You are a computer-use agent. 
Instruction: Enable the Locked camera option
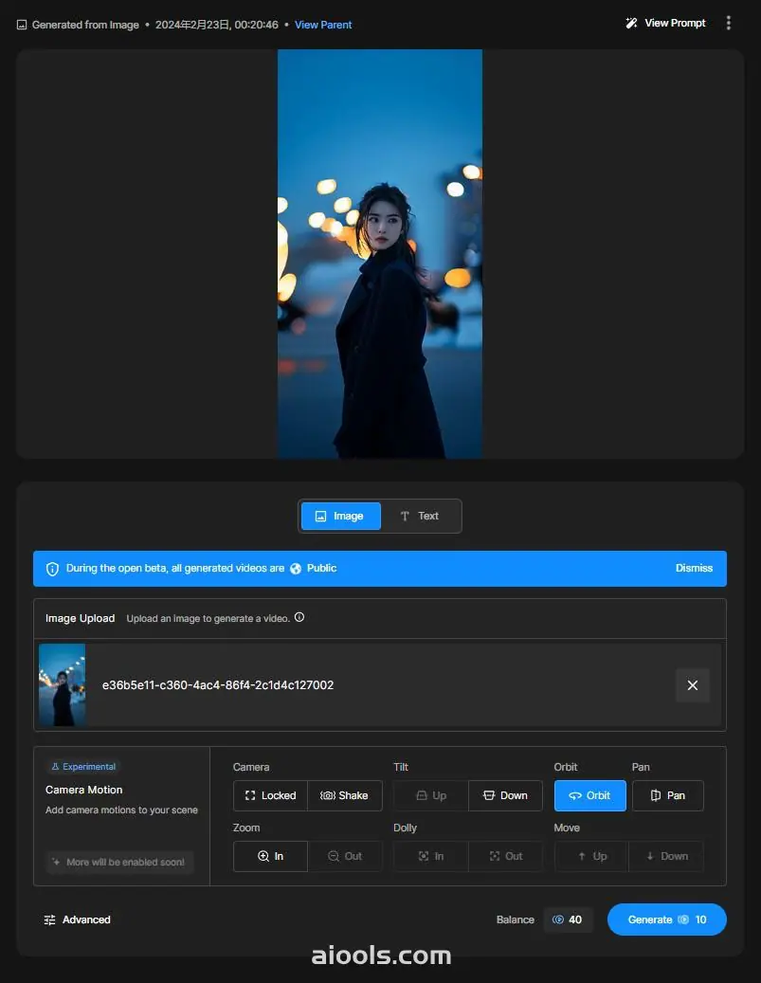pos(270,795)
